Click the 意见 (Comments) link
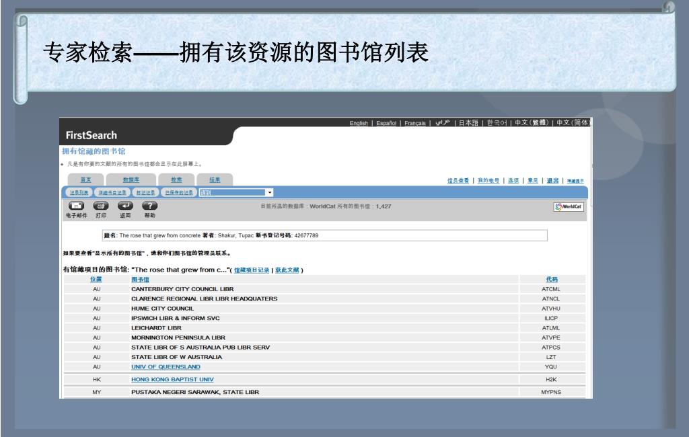This screenshot has height=437, width=689. point(533,180)
